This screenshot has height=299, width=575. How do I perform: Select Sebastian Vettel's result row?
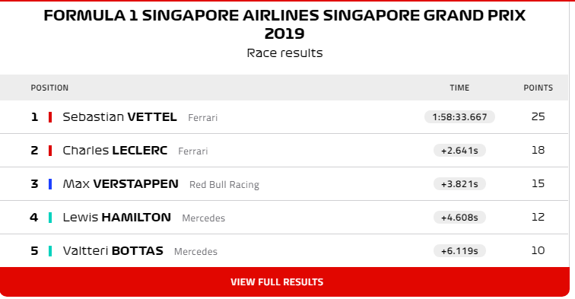(284, 117)
